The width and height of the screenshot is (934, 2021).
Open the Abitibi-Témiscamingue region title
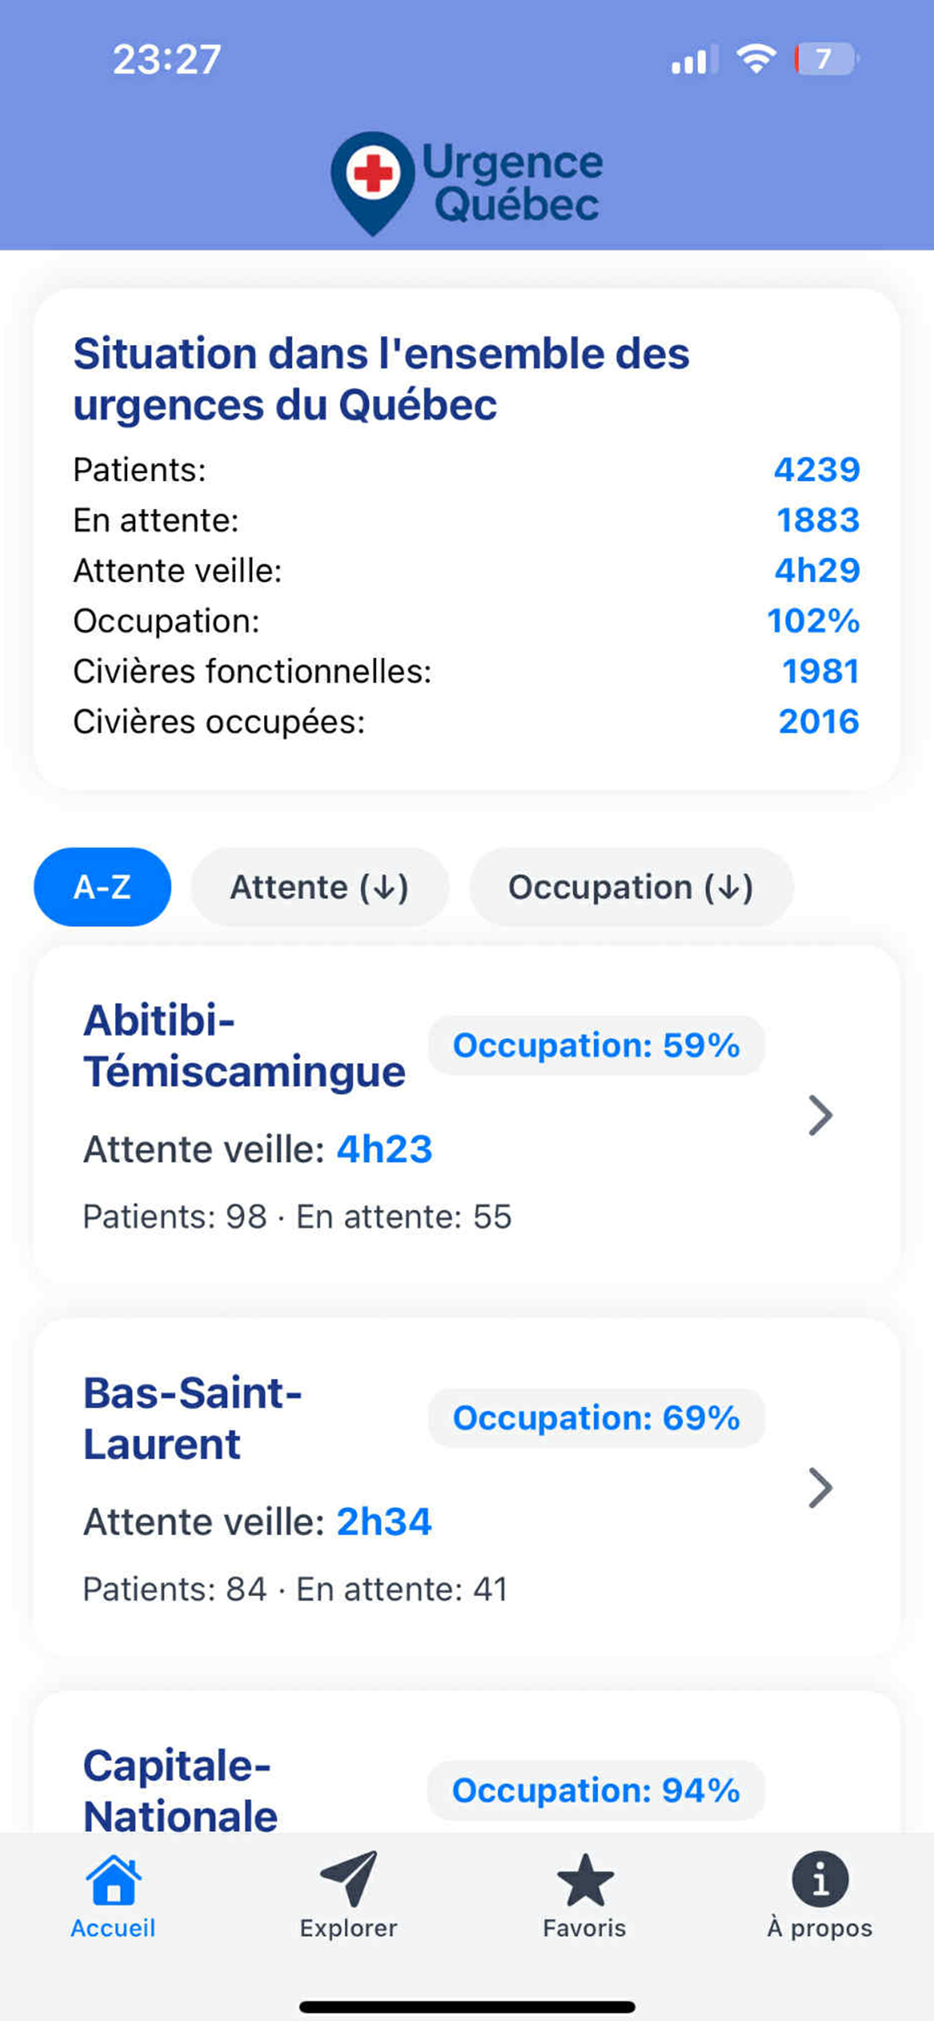[x=244, y=1046]
